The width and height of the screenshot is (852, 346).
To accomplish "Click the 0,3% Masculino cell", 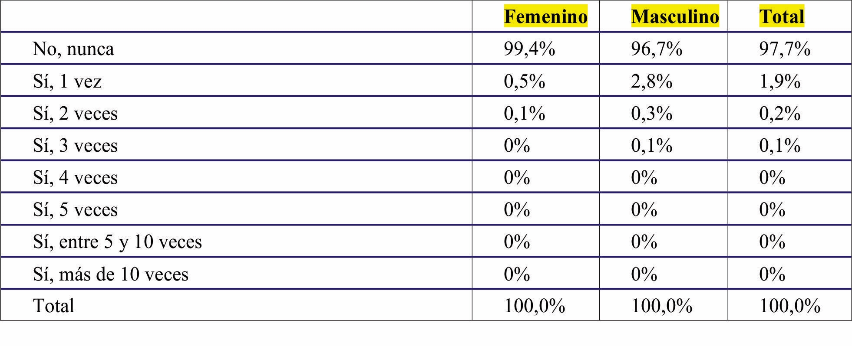I will click(651, 113).
